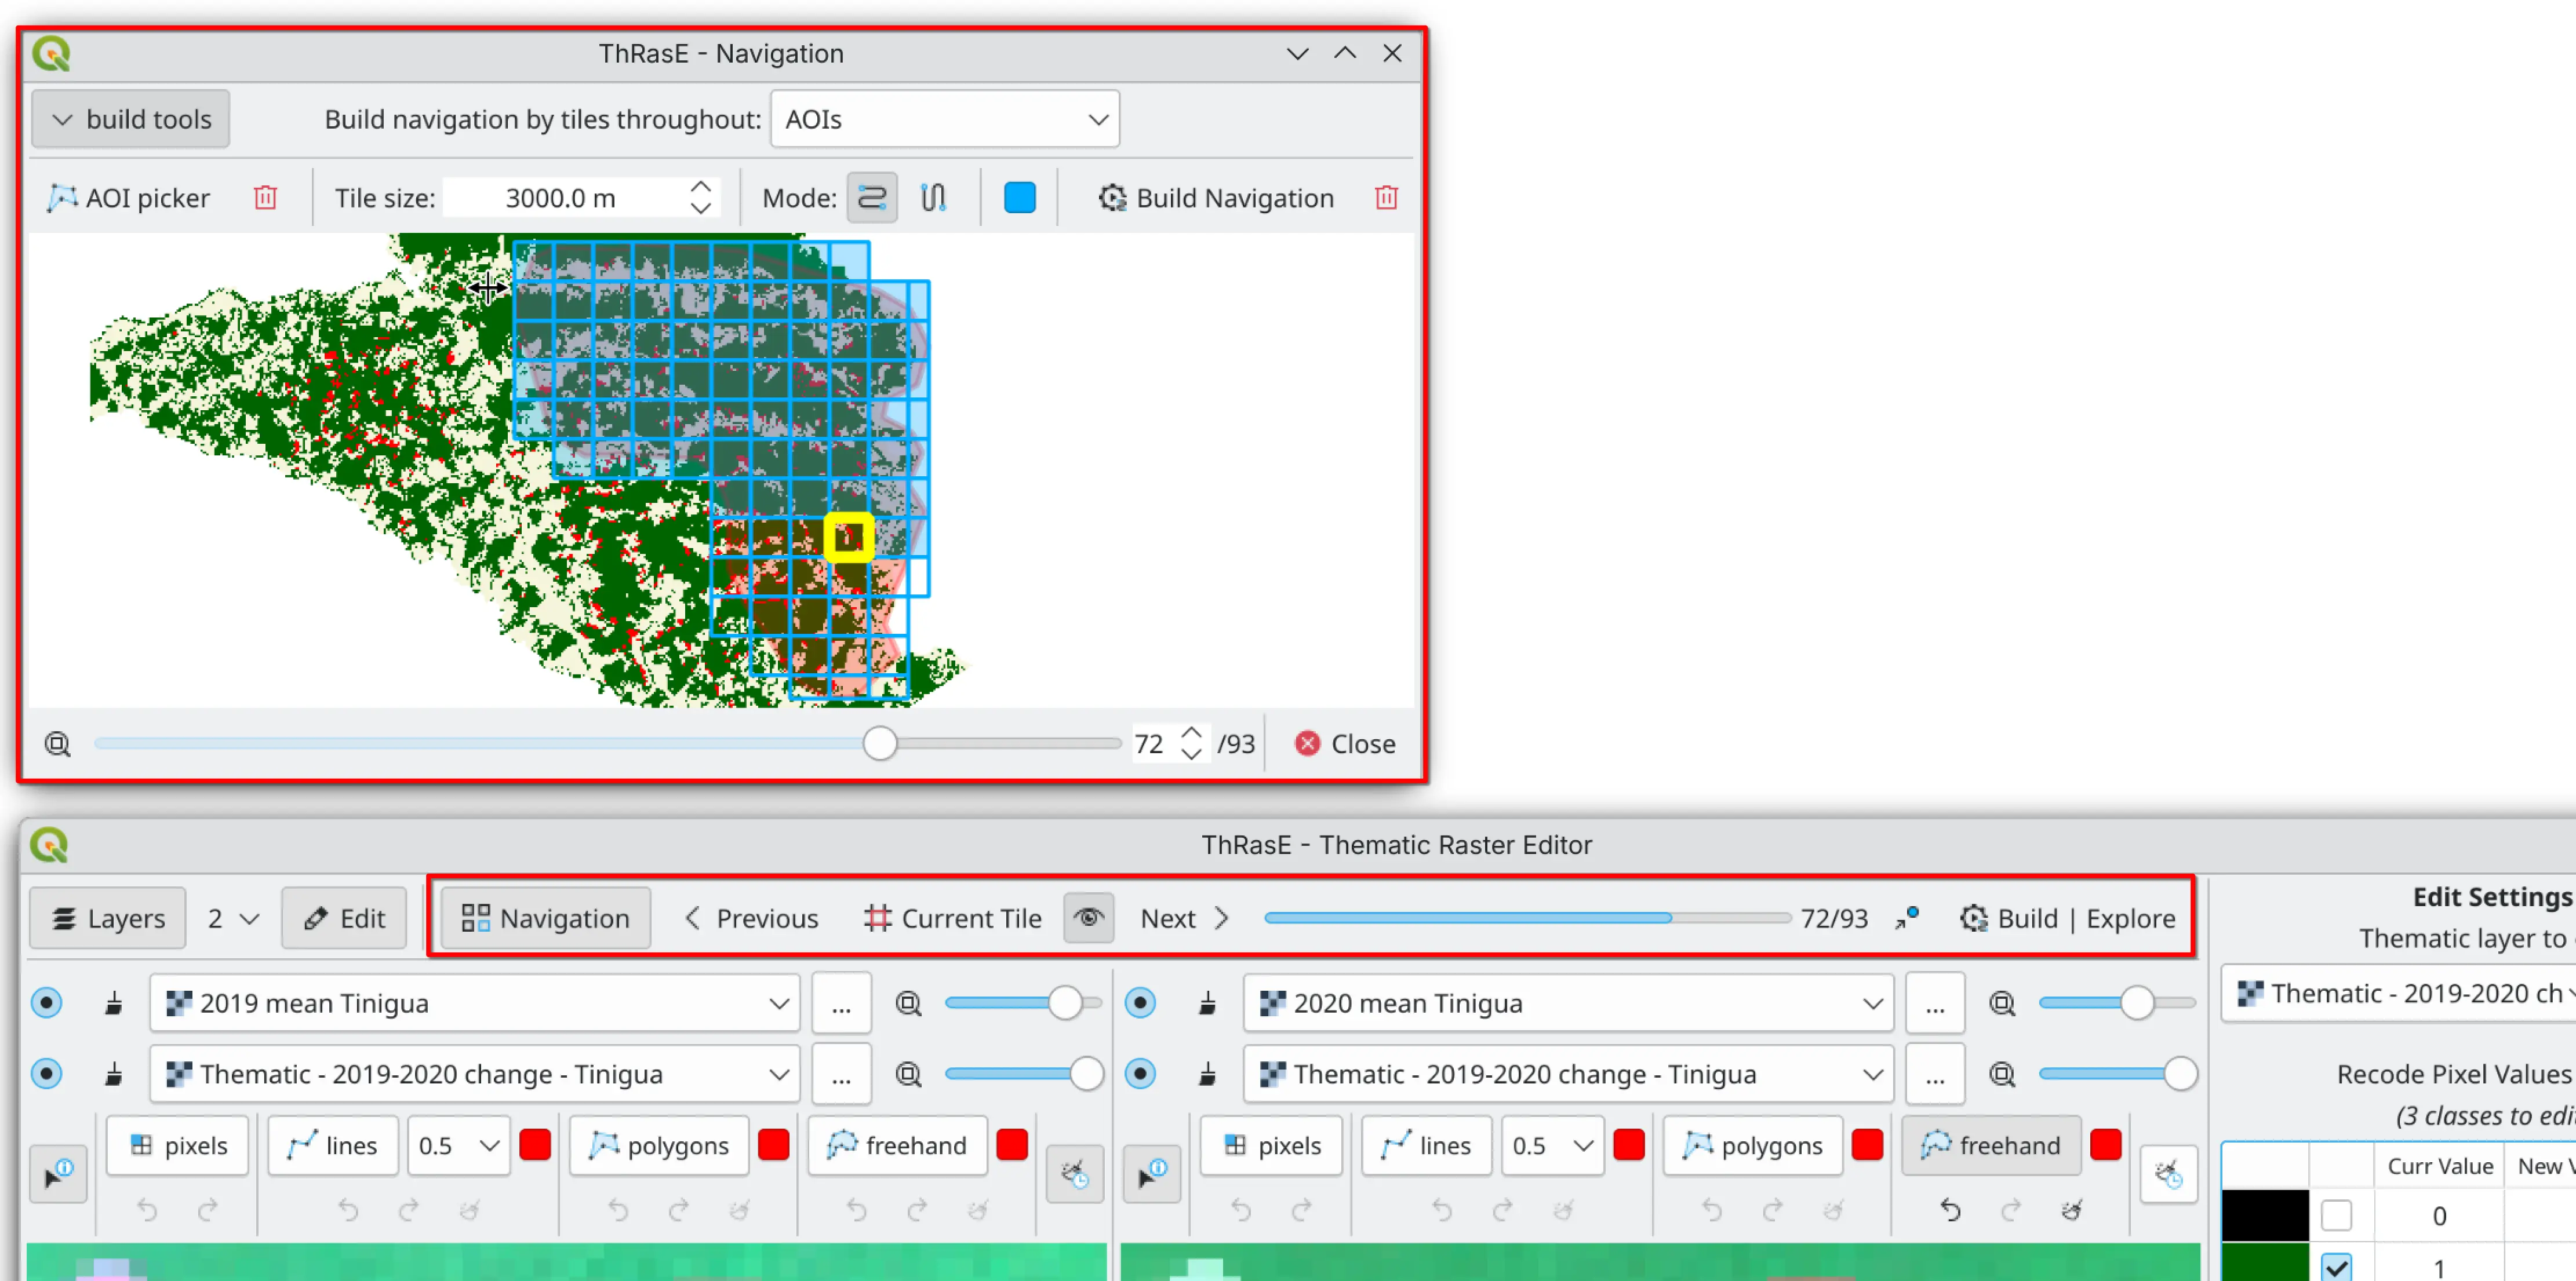Open 2020 mean Tinigua layer dropdown

(1568, 1002)
